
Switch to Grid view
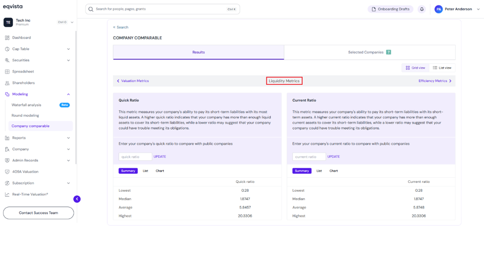[415, 68]
